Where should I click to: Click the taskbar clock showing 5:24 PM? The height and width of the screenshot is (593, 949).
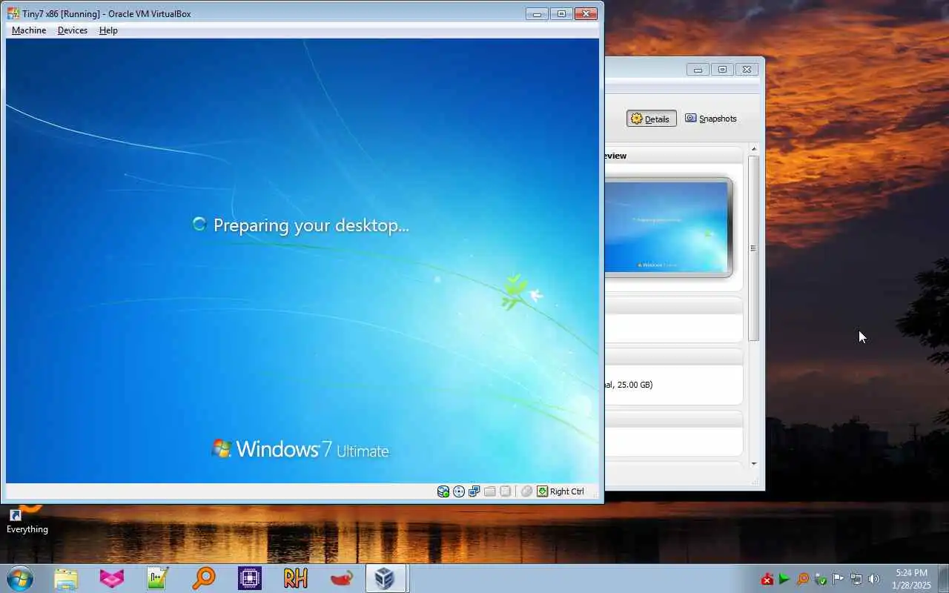point(911,579)
